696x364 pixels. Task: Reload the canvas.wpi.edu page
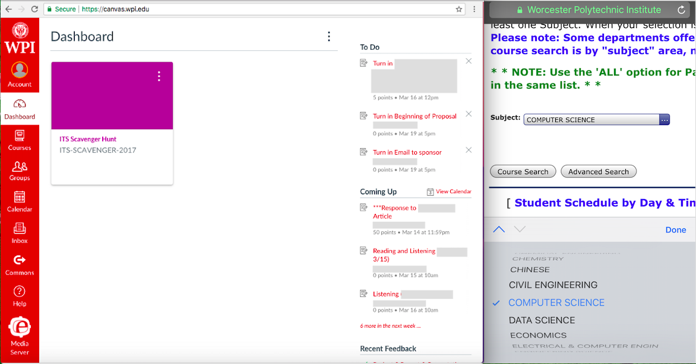(x=34, y=9)
